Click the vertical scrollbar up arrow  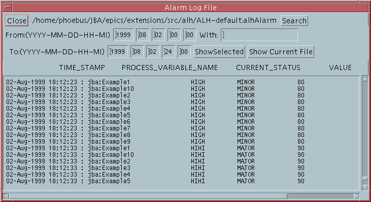[x=365, y=78]
